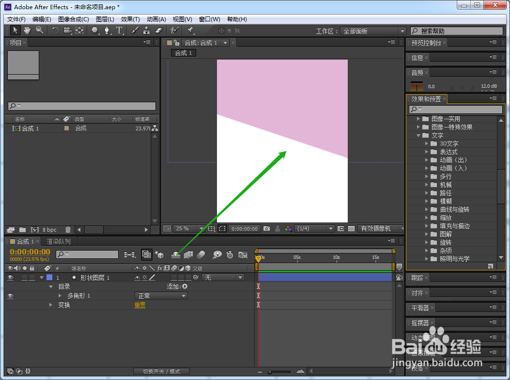The width and height of the screenshot is (510, 380).
Task: Select the Polygon shape tool
Action: [x=94, y=31]
